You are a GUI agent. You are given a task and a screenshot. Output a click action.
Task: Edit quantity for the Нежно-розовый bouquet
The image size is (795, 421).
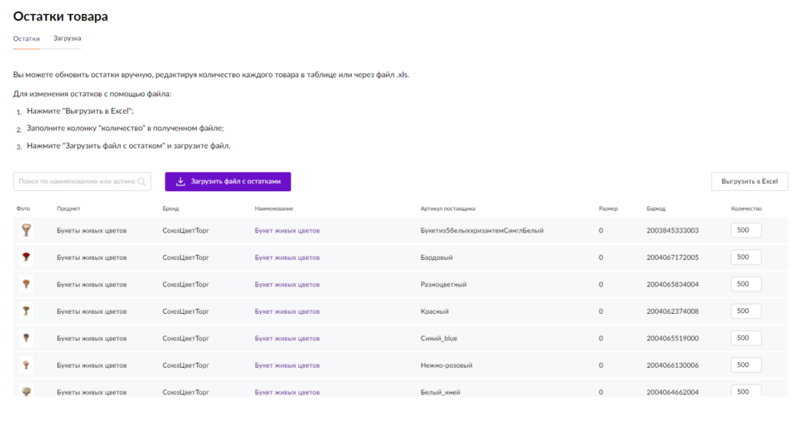click(x=746, y=365)
